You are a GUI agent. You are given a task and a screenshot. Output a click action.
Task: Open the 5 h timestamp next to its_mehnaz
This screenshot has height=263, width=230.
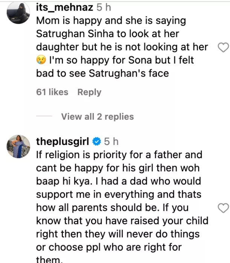point(104,7)
